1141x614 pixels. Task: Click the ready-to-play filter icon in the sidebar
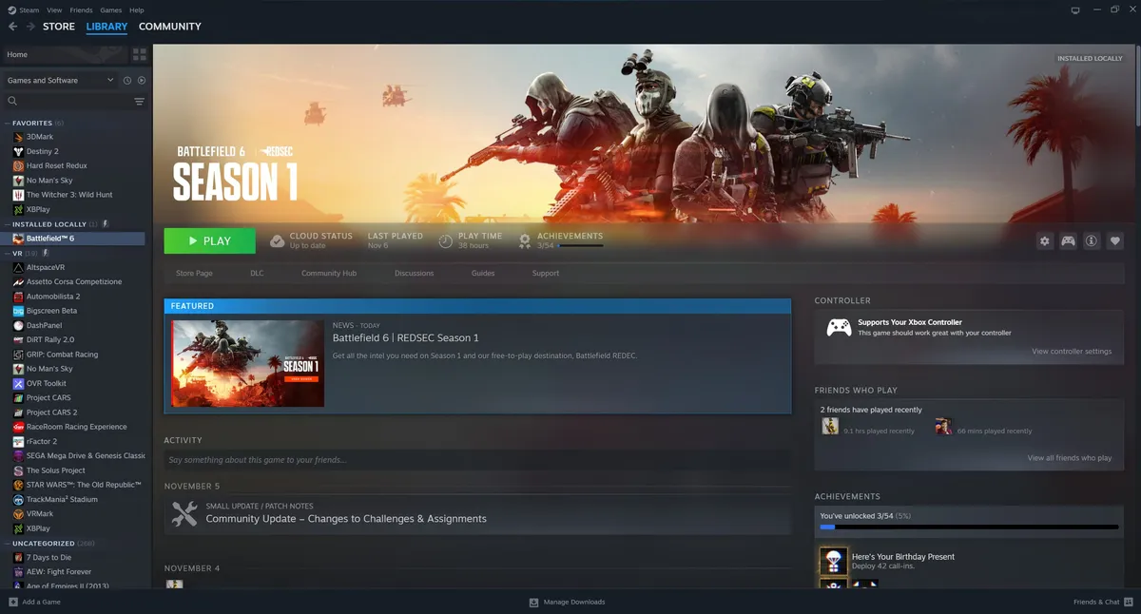[142, 81]
